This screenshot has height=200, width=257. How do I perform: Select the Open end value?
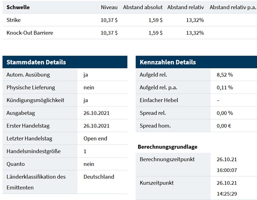point(95,138)
